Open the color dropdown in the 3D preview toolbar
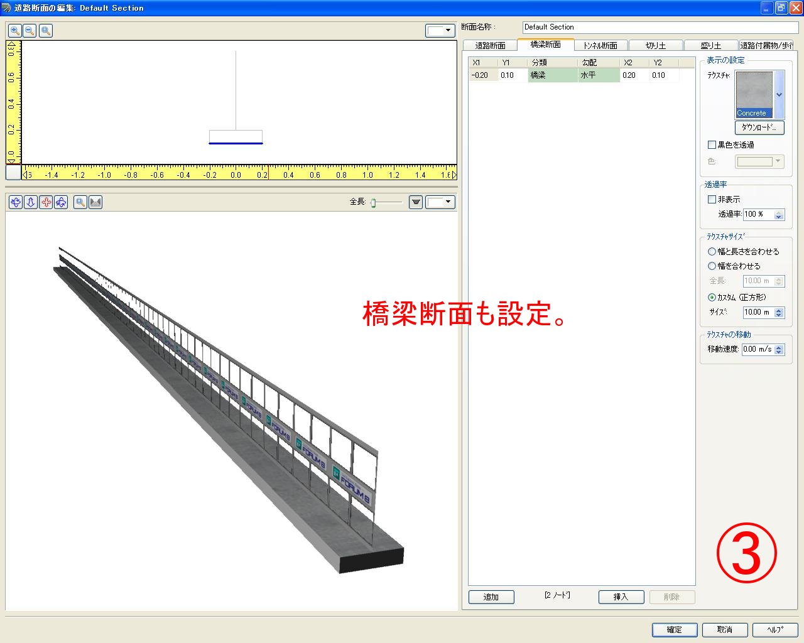This screenshot has width=804, height=643. [440, 202]
